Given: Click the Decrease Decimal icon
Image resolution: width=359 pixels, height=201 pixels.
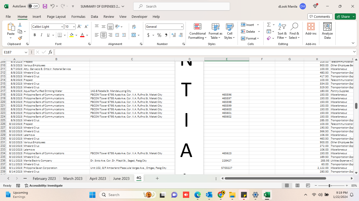Looking at the screenshot, I should [x=181, y=35].
